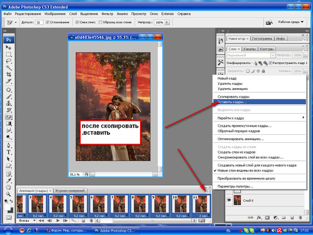Select the Notes tool
The width and height of the screenshot is (313, 235).
coord(8,174)
